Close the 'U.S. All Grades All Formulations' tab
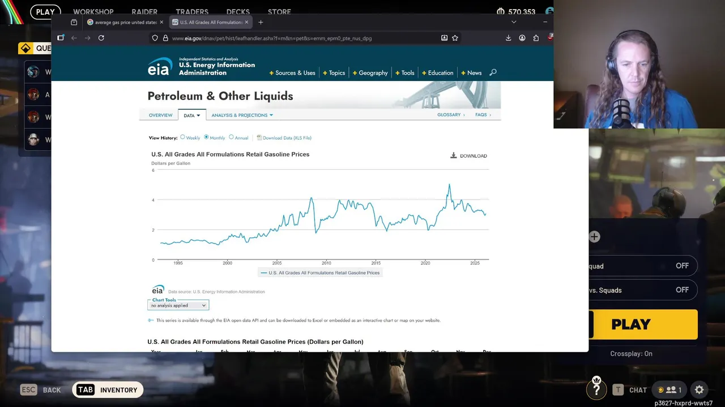725x407 pixels. pyautogui.click(x=246, y=22)
